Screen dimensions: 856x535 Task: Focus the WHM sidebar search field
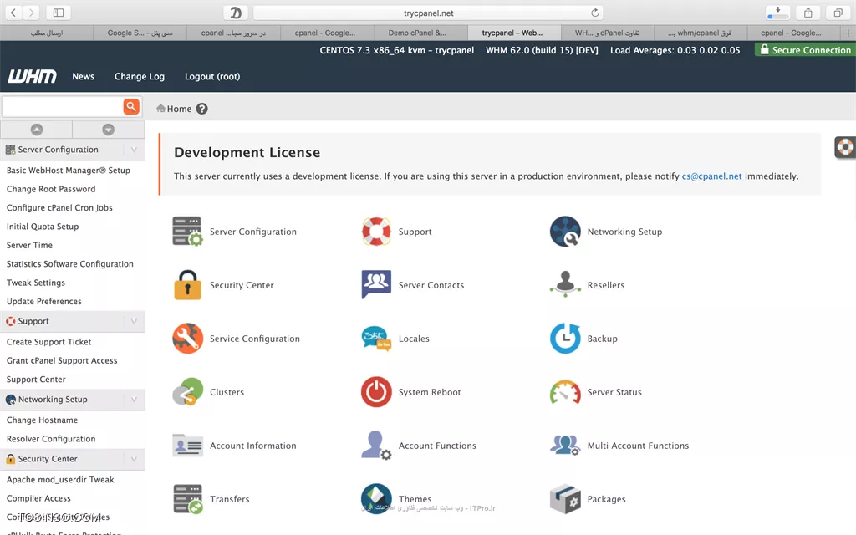pyautogui.click(x=62, y=106)
